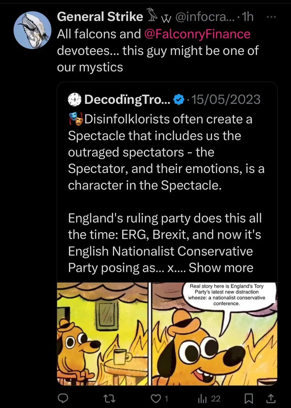Open the three-dot more options menu
This screenshot has height=408, width=291.
[271, 17]
